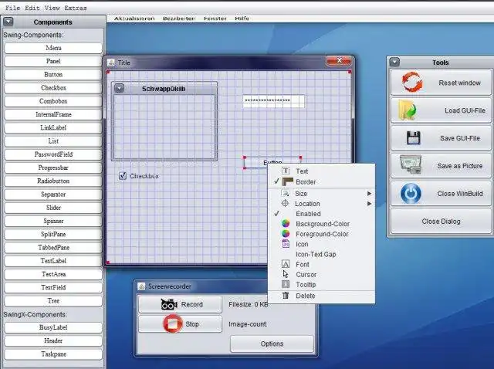The image size is (494, 369).
Task: Add a Tree component
Action: point(53,300)
